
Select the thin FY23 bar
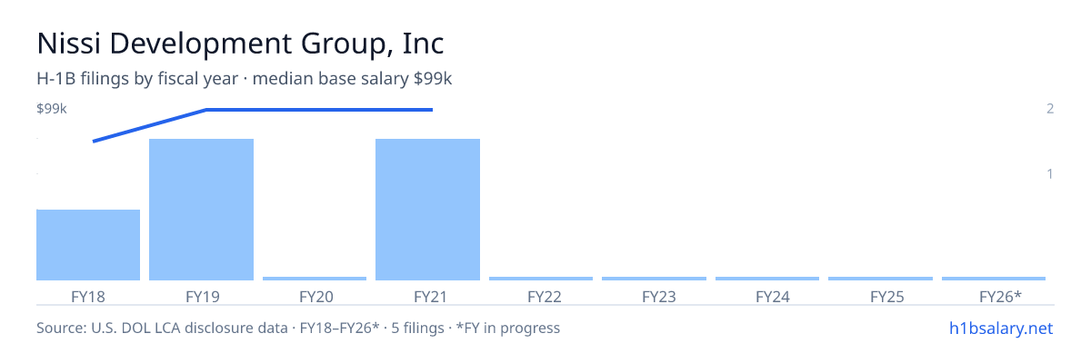pos(654,279)
